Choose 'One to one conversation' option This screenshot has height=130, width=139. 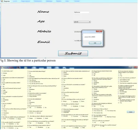[28, 95]
